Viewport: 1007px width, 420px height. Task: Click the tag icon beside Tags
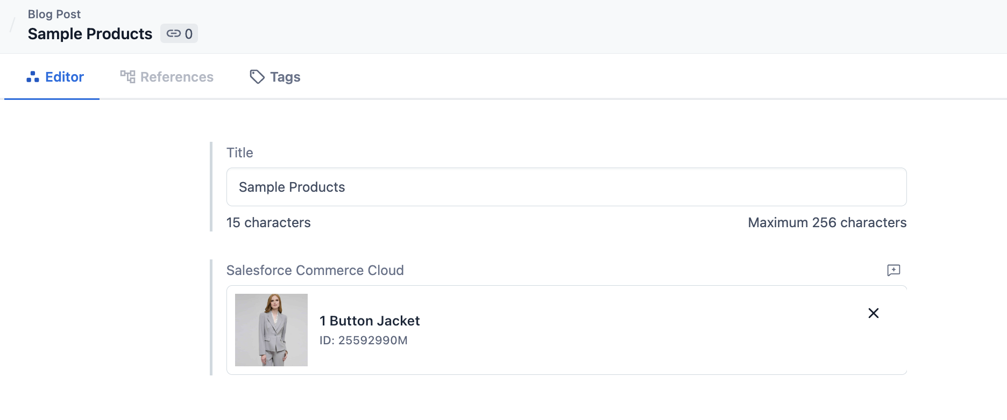click(x=257, y=77)
